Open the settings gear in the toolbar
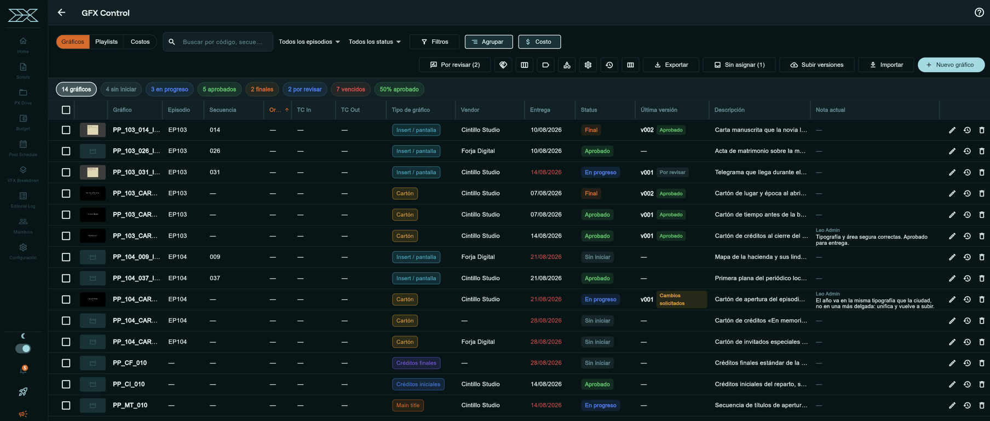Image resolution: width=990 pixels, height=421 pixels. pyautogui.click(x=588, y=65)
